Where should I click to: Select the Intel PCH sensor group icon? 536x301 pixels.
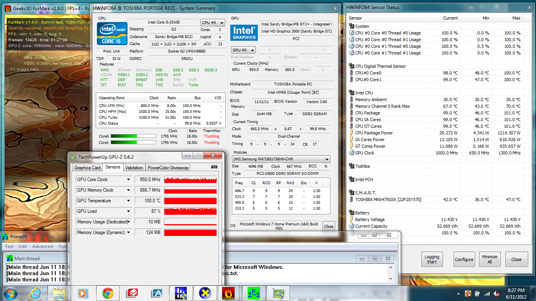coord(352,180)
